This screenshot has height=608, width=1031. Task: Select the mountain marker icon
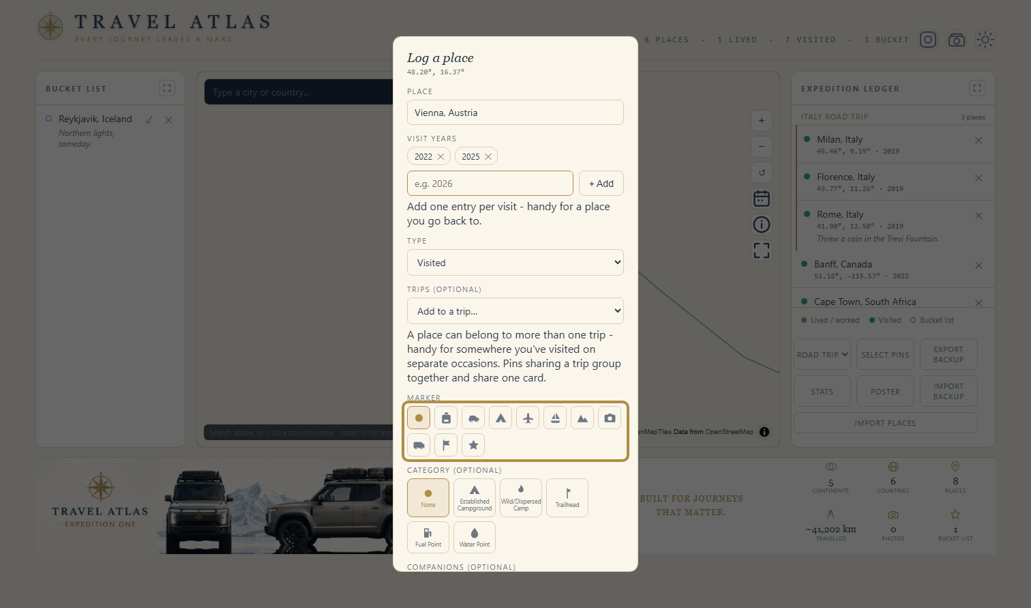[582, 418]
